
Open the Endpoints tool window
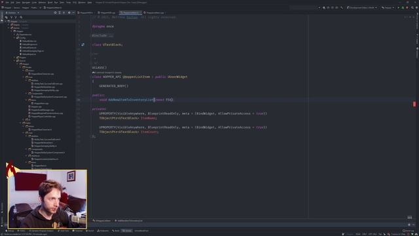(103, 231)
